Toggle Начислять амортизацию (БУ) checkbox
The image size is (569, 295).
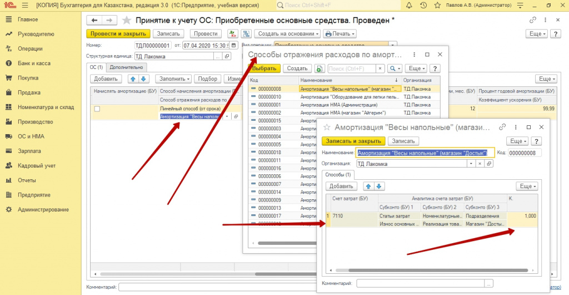point(97,109)
